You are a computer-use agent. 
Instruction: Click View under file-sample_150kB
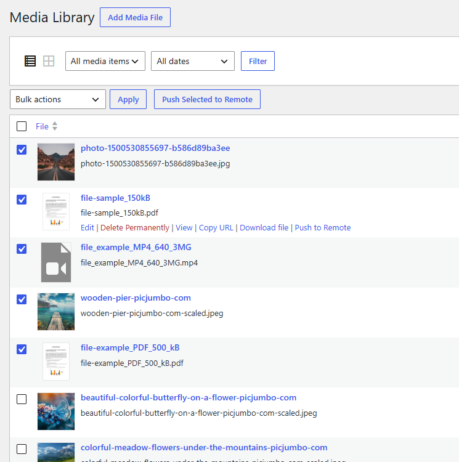(184, 228)
